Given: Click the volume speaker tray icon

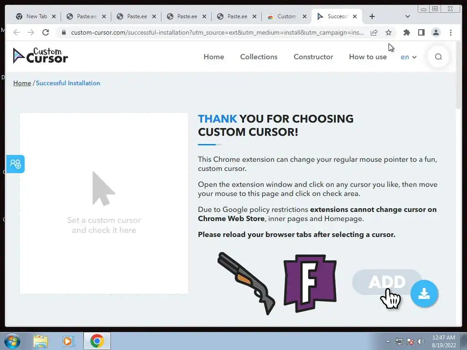Looking at the screenshot, I should pyautogui.click(x=420, y=341).
